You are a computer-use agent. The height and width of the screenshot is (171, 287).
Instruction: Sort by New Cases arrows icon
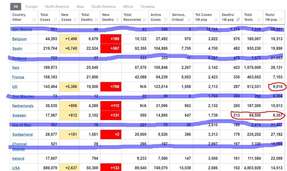coord(75,20)
